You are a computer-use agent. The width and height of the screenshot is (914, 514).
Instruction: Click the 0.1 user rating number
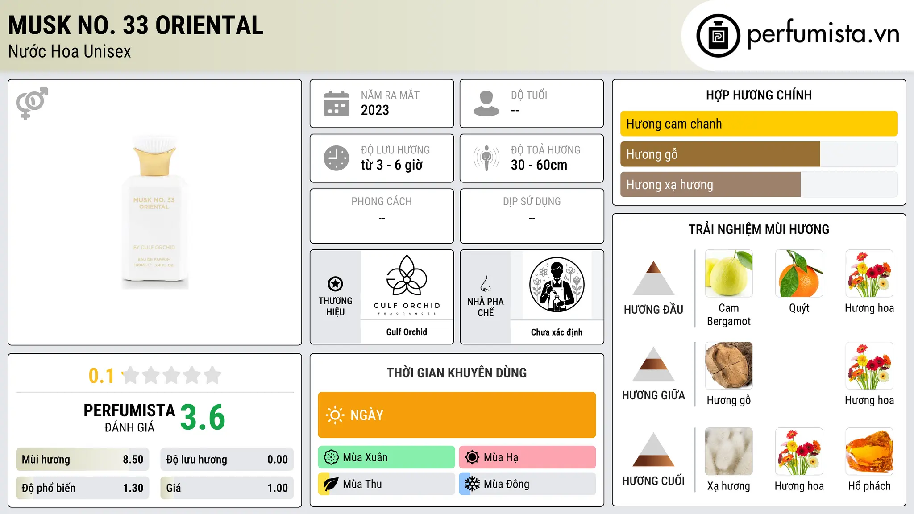coord(101,376)
